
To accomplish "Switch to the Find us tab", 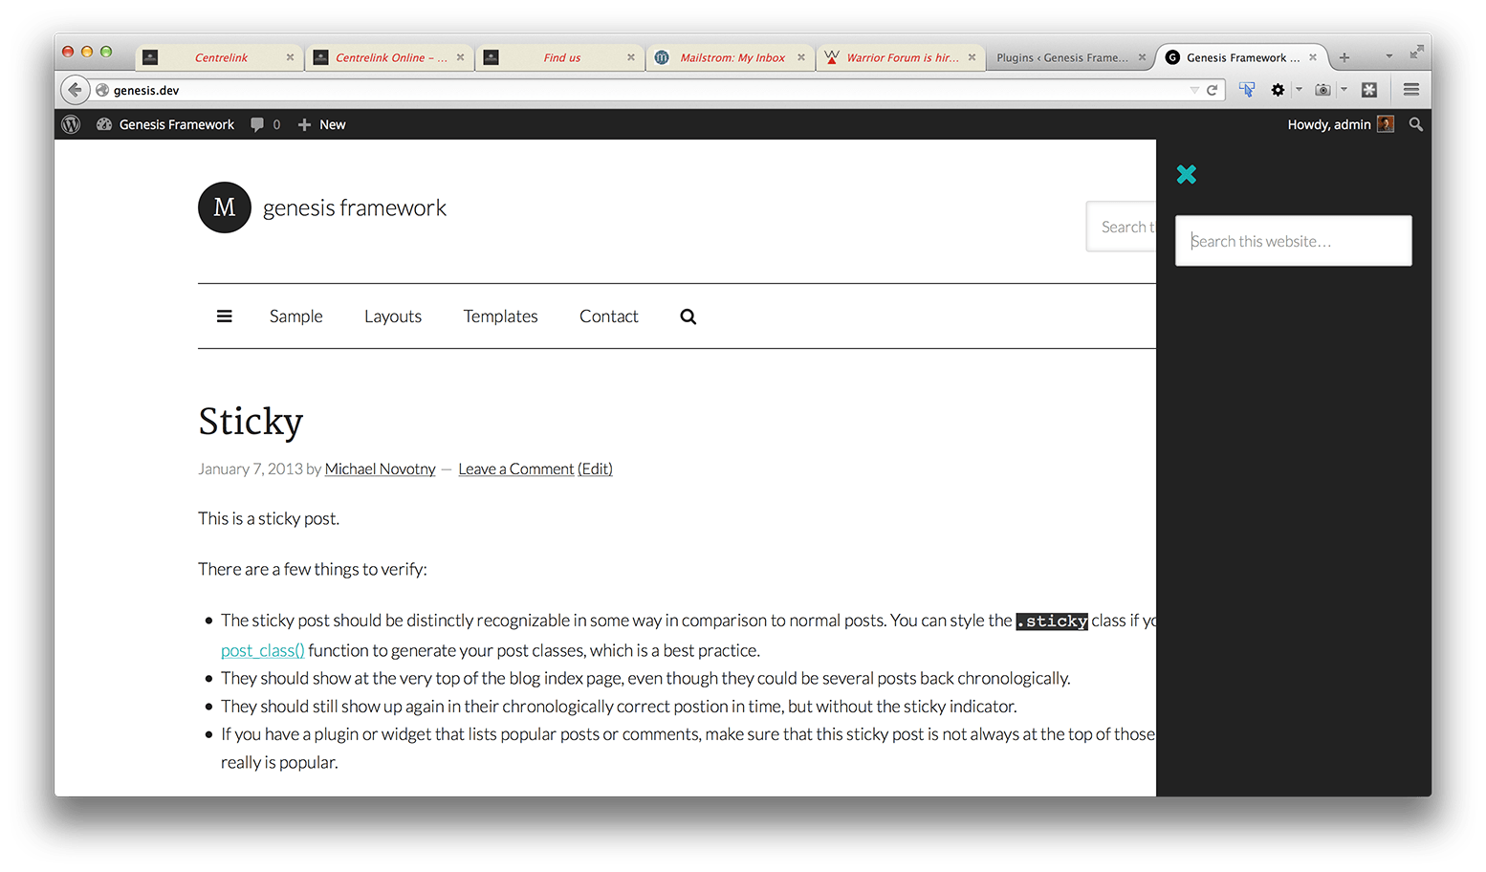I will pos(559,57).
